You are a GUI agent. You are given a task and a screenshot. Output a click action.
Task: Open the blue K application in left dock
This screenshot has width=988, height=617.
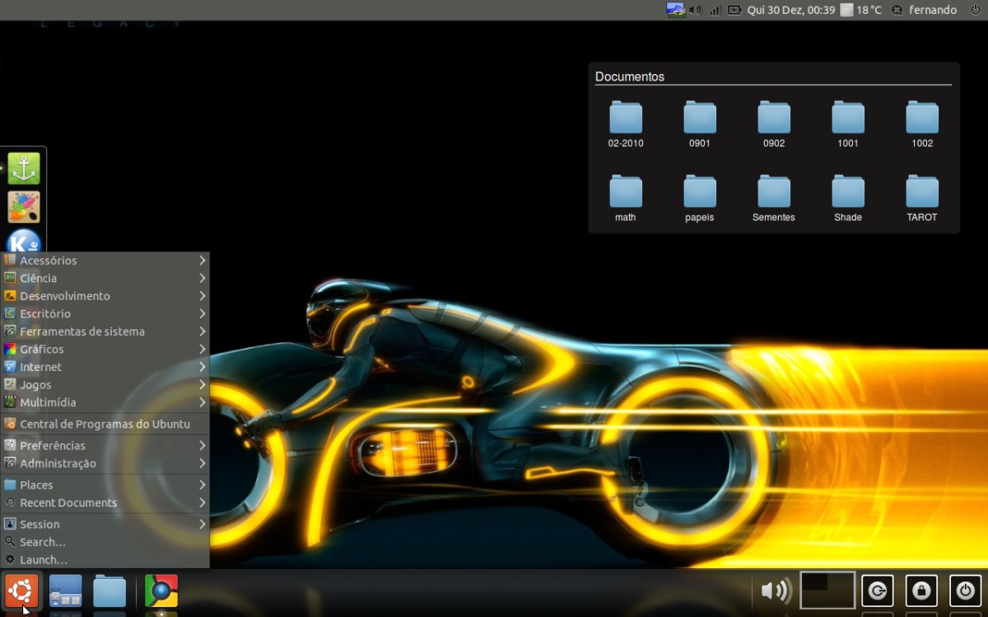click(24, 242)
